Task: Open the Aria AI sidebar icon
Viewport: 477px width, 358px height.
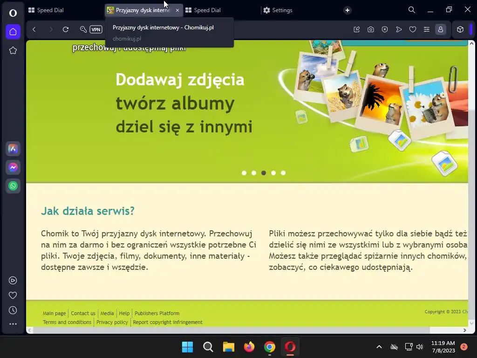Action: coord(13,149)
